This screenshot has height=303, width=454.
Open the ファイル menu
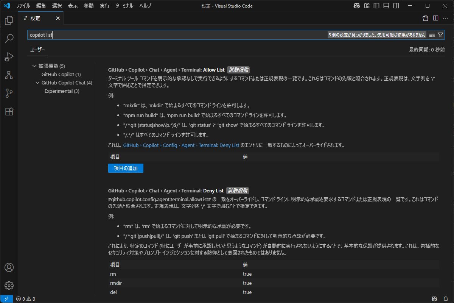click(x=23, y=6)
